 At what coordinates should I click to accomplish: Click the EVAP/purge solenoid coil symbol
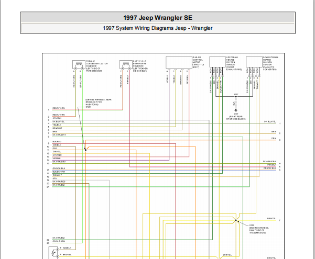(x=126, y=64)
